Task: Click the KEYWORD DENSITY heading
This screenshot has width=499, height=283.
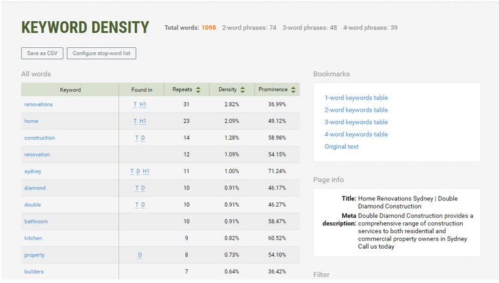Action: click(x=85, y=27)
